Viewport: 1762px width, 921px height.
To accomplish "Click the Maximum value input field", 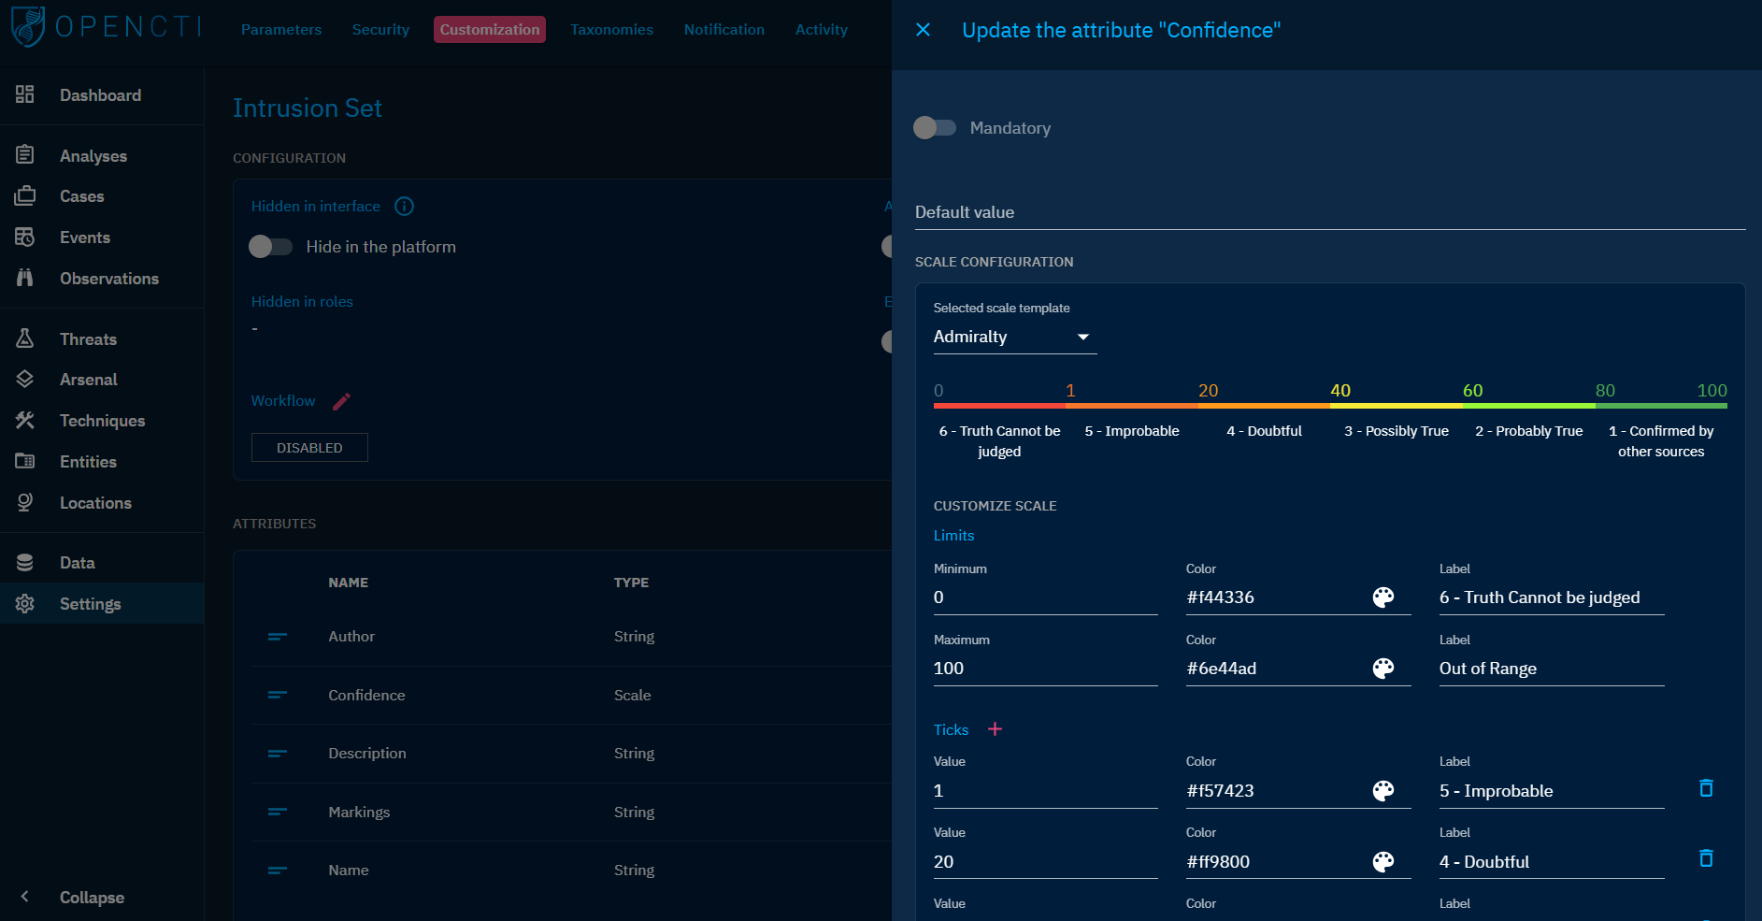I will pos(1044,669).
